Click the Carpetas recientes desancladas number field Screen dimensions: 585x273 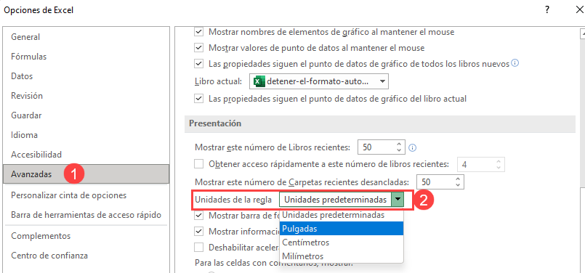click(435, 182)
